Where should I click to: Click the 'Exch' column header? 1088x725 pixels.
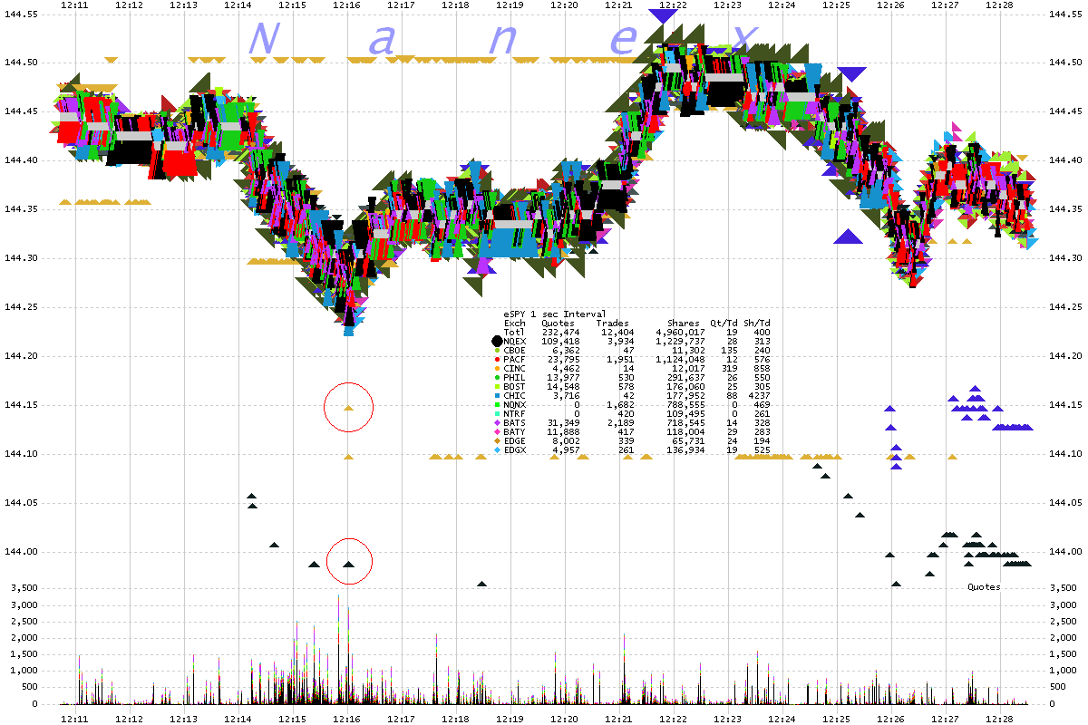[x=515, y=323]
